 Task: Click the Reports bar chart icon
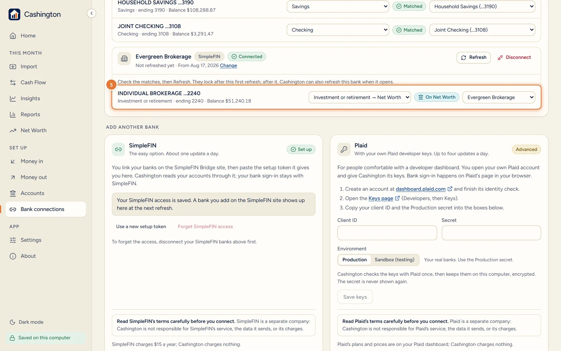(x=13, y=115)
